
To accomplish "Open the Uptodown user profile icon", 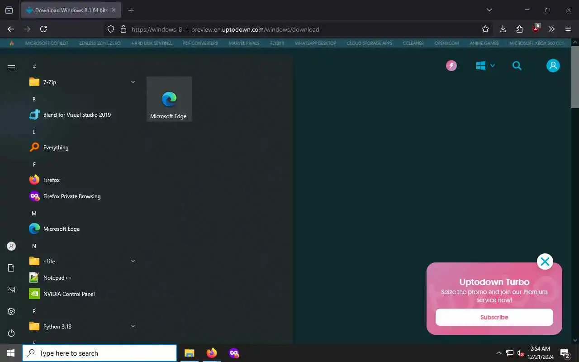I will pyautogui.click(x=553, y=66).
